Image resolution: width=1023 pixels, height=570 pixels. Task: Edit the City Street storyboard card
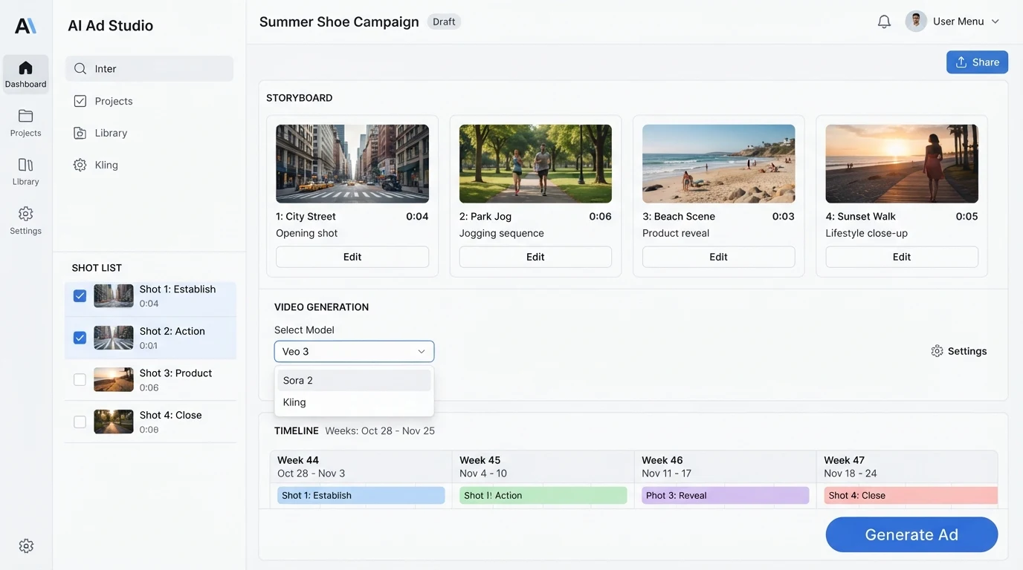pos(352,257)
